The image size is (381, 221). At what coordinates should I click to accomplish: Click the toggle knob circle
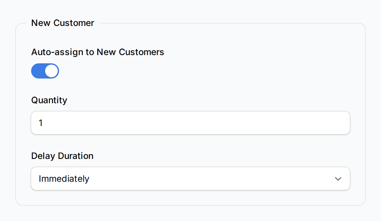tap(51, 71)
